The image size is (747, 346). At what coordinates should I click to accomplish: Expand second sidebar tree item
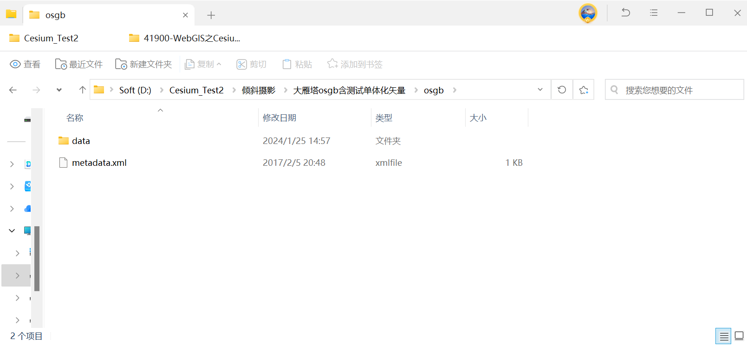coord(12,186)
